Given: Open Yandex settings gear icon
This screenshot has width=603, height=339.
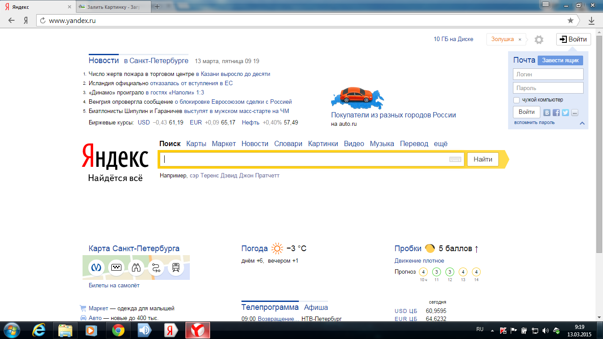Looking at the screenshot, I should [x=539, y=40].
